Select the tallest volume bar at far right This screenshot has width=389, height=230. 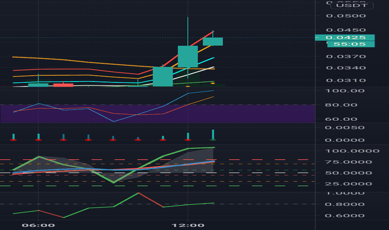coord(213,135)
